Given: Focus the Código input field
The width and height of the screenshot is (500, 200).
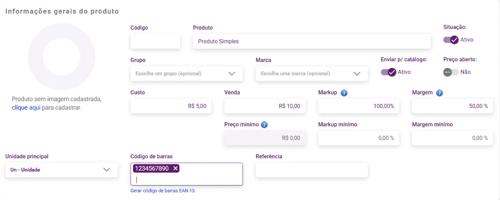Looking at the screenshot, I should click(155, 41).
